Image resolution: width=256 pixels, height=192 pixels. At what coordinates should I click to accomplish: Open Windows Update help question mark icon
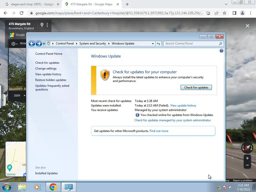(221, 51)
